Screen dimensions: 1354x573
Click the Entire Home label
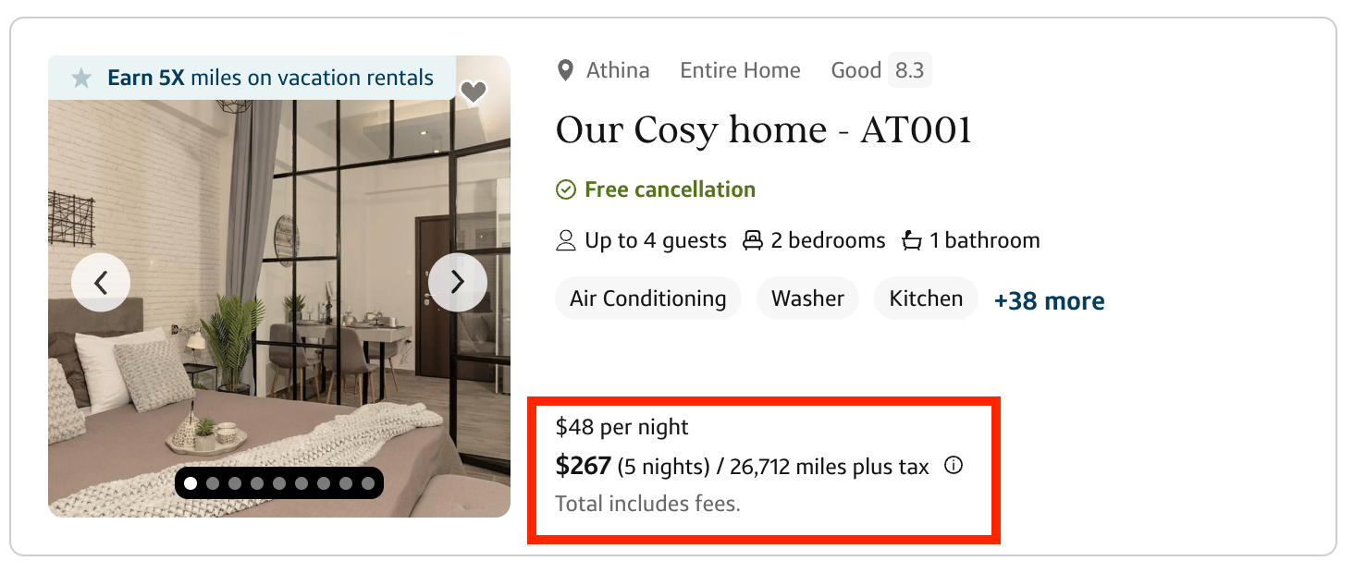[x=740, y=69]
